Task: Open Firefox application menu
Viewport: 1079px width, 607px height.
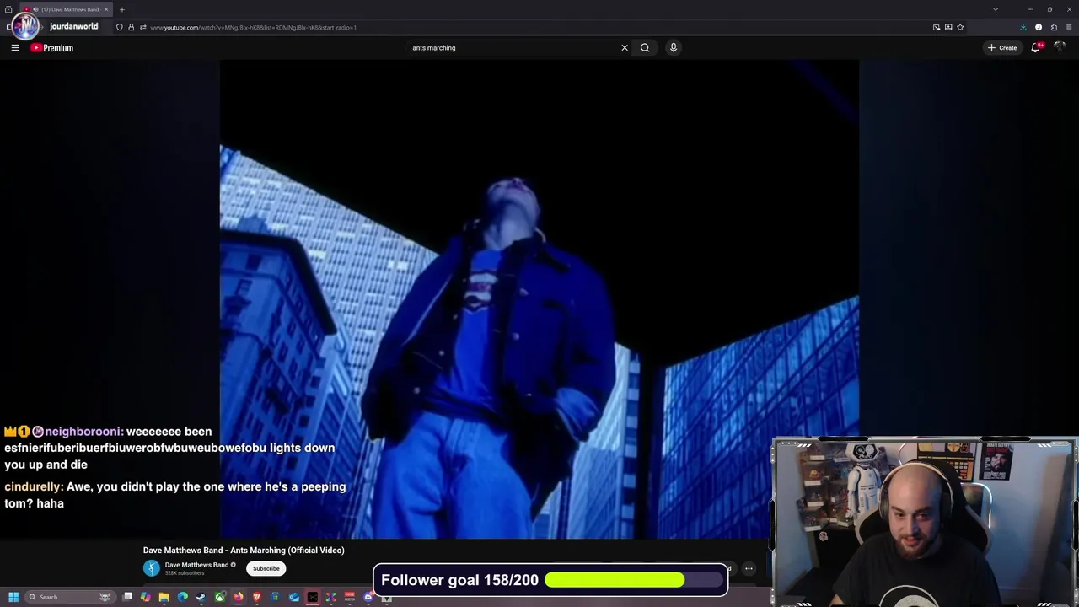Action: pos(1069,27)
